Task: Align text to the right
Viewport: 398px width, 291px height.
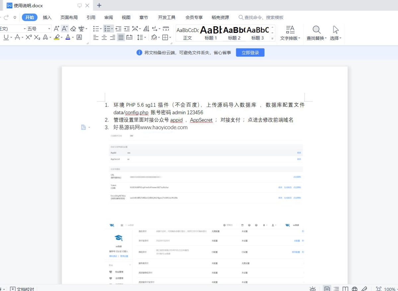Action: [113, 38]
